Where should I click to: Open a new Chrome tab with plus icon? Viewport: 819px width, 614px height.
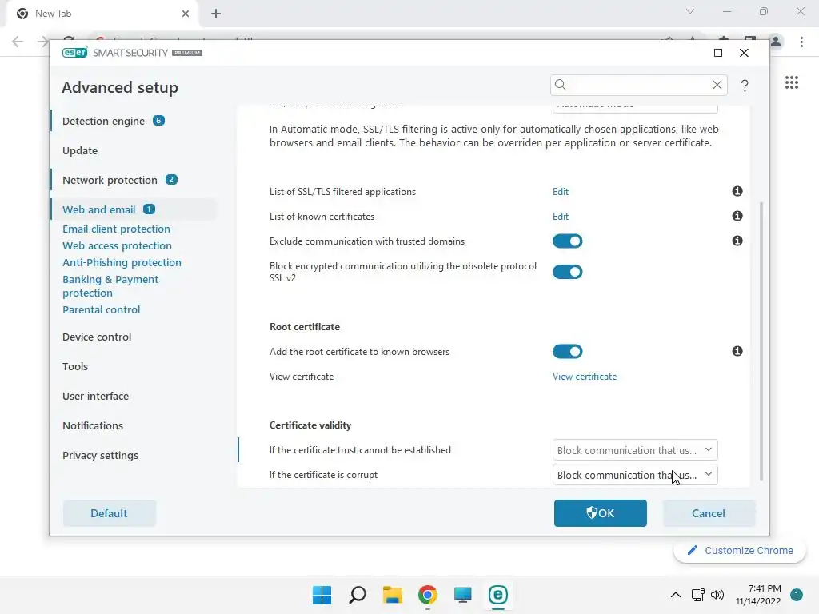pos(216,14)
